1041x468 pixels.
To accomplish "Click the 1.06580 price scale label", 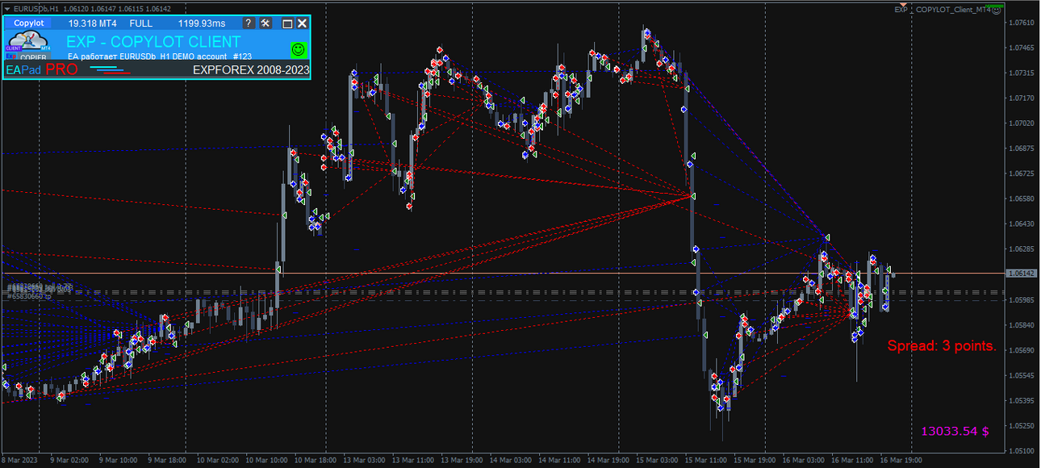I will (1021, 198).
